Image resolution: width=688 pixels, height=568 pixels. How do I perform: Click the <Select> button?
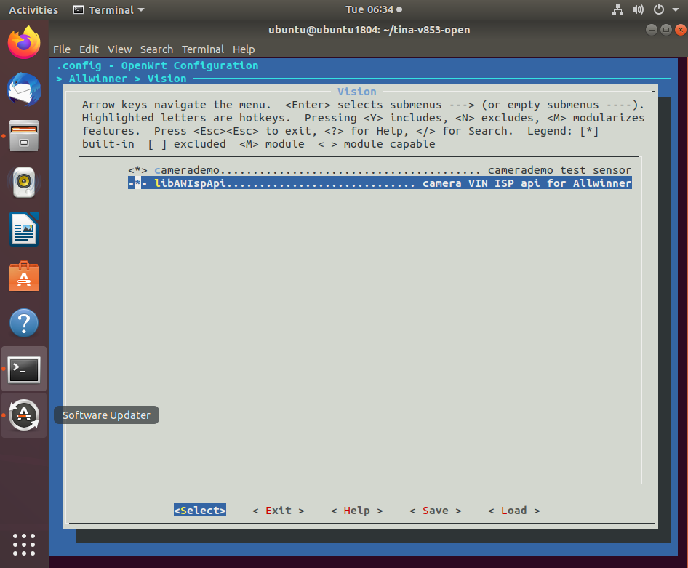[x=200, y=511]
